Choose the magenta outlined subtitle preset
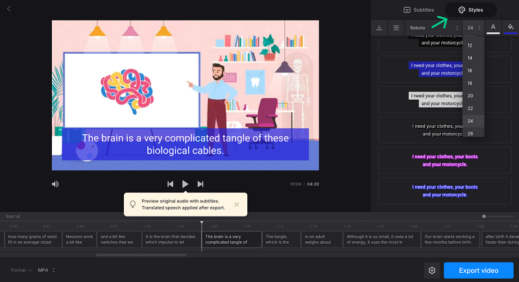 445,160
